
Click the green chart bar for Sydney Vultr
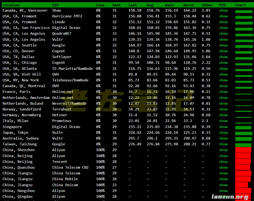243,139
